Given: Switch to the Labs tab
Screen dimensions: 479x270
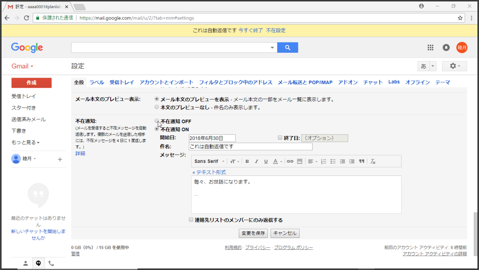Looking at the screenshot, I should [x=394, y=82].
